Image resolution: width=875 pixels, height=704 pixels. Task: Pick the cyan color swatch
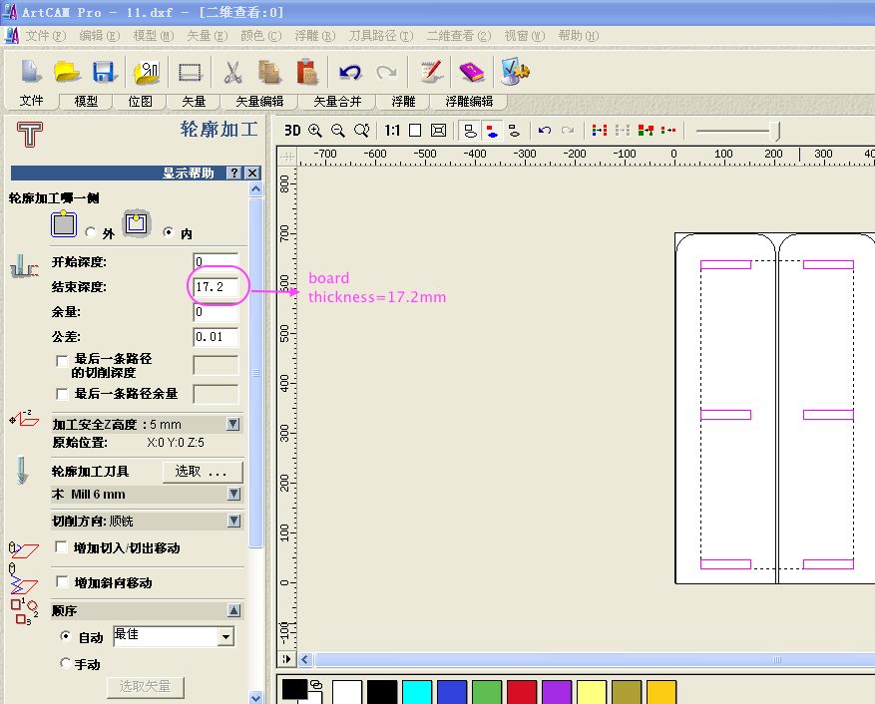417,692
